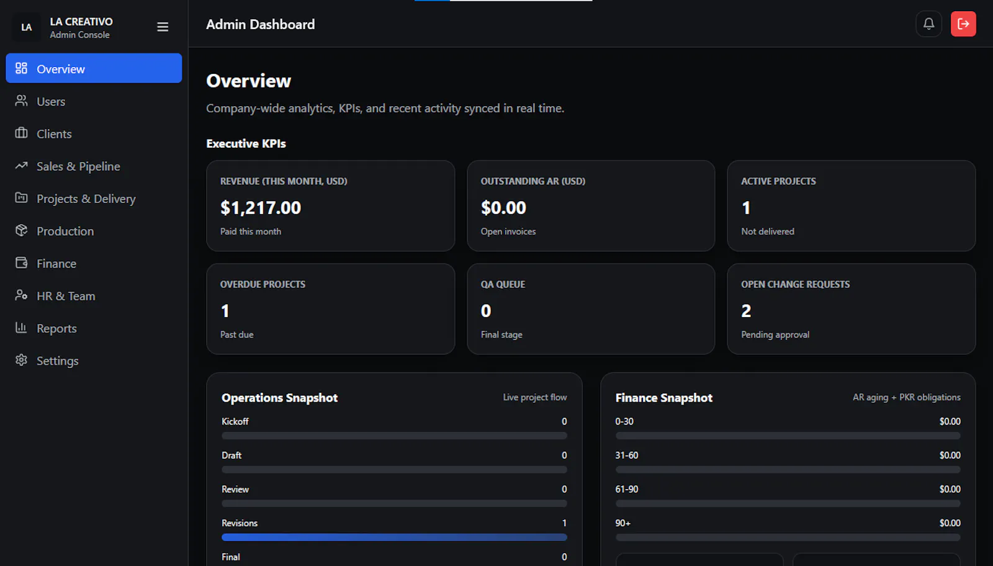Click the Finance wallet icon
993x566 pixels.
click(22, 263)
